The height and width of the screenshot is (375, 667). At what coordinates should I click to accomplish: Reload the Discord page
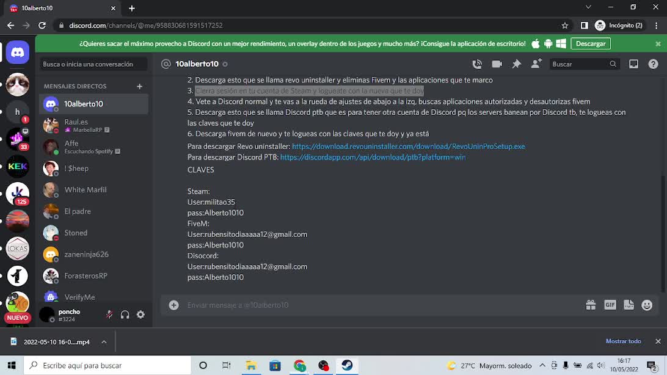tap(42, 26)
